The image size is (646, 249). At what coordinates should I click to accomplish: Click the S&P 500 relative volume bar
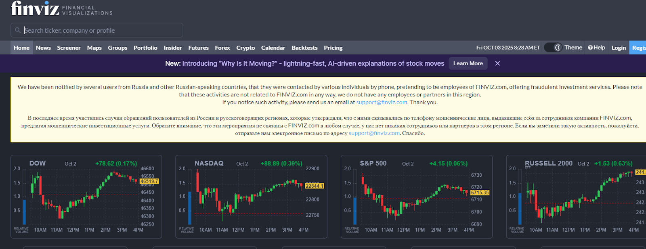click(x=355, y=211)
